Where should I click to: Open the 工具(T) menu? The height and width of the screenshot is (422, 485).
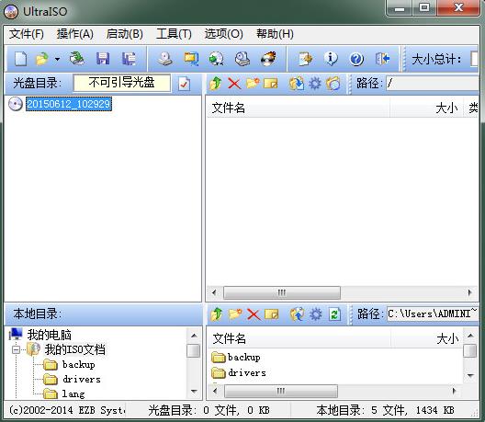click(174, 34)
